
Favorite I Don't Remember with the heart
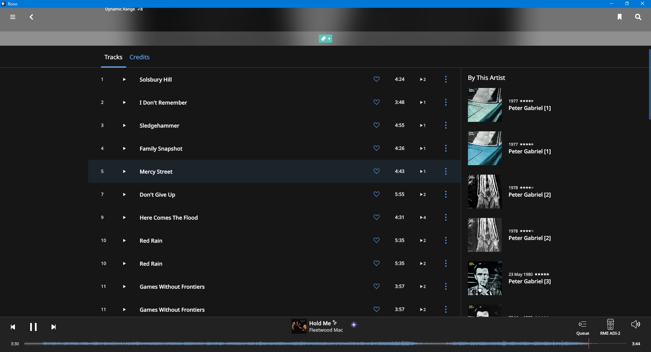(x=376, y=102)
